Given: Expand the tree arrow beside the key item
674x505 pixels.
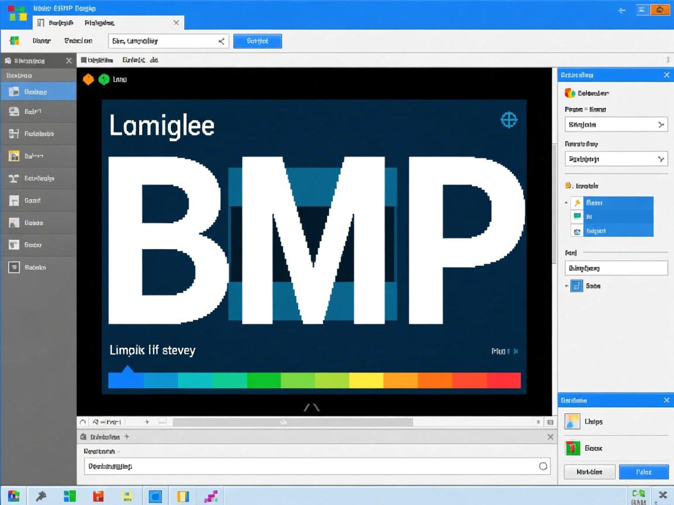Looking at the screenshot, I should click(x=566, y=203).
